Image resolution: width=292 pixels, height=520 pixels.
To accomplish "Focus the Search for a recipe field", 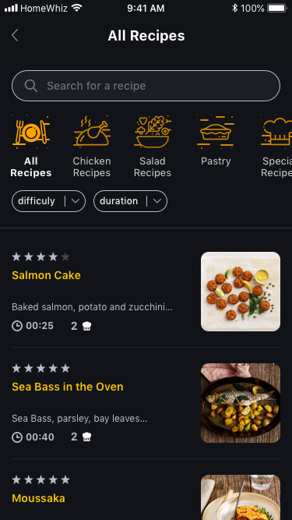I will 146,86.
